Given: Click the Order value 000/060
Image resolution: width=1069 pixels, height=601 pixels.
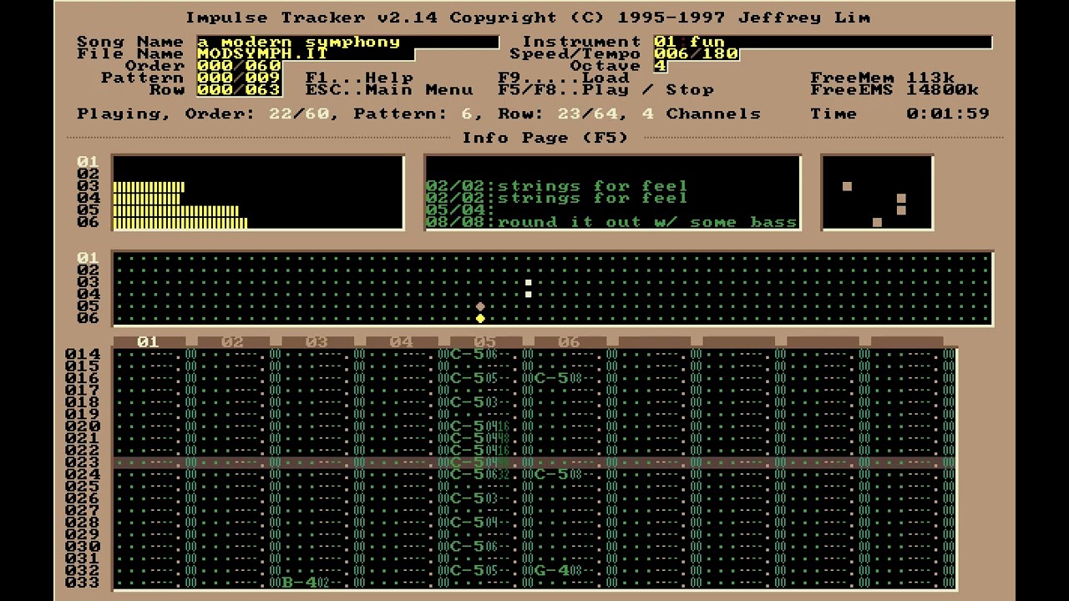Looking at the screenshot, I should (x=239, y=66).
